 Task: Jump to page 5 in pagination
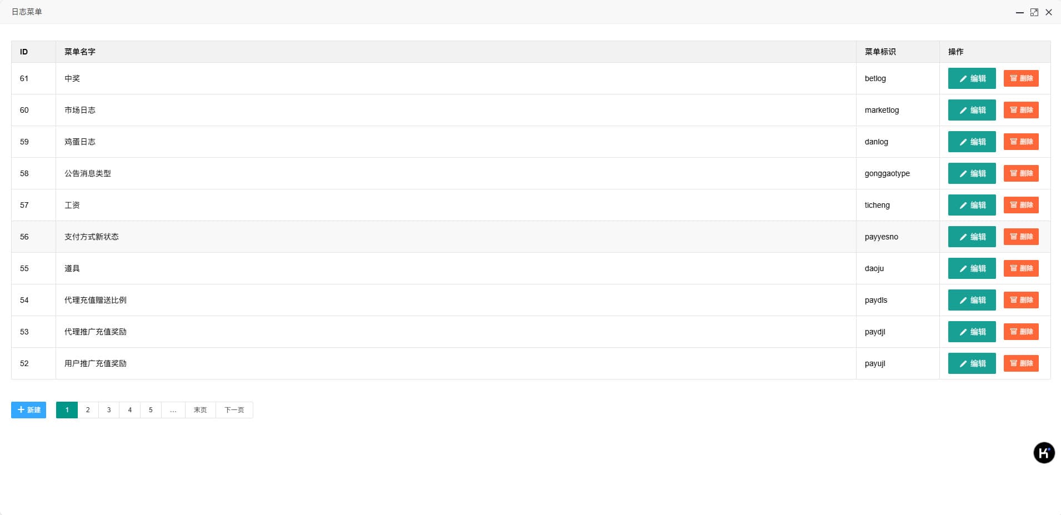(151, 410)
